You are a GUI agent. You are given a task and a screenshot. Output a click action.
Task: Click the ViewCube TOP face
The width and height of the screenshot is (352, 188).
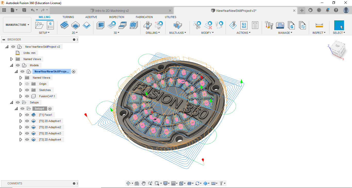coord(337,46)
